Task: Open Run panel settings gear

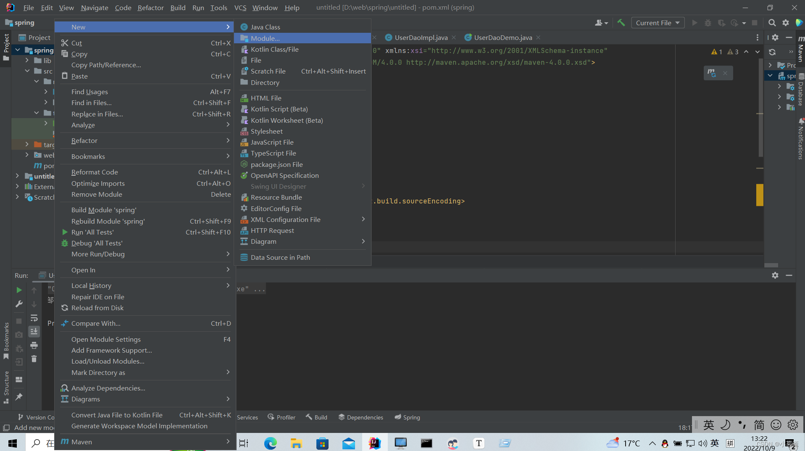Action: 775,275
